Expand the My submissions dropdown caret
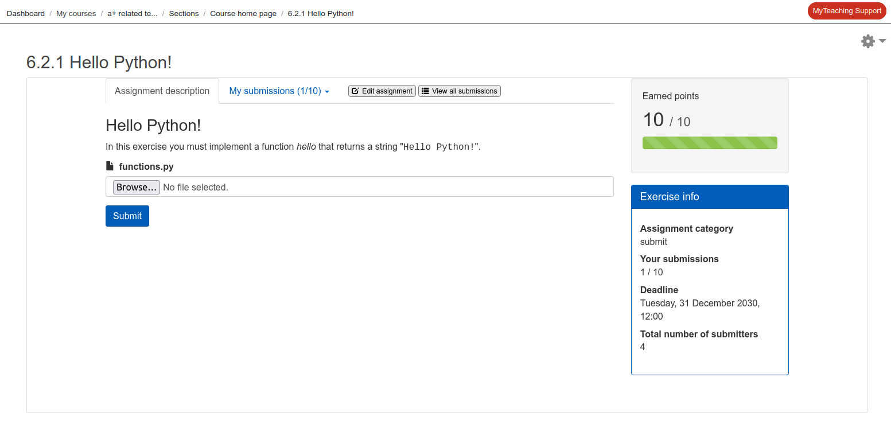 327,92
